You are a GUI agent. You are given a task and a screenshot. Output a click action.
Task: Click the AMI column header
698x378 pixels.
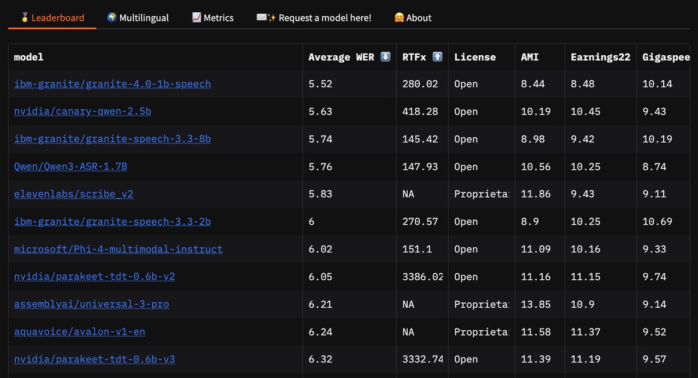(x=540, y=57)
